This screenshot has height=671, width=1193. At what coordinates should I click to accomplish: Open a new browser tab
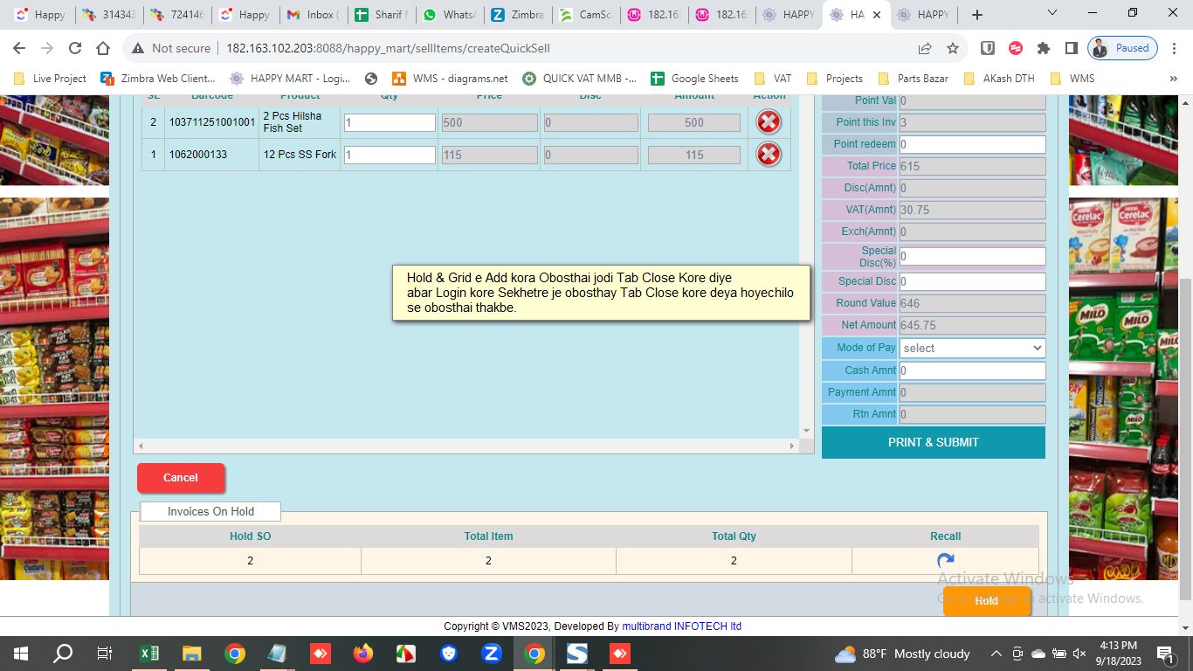[977, 15]
